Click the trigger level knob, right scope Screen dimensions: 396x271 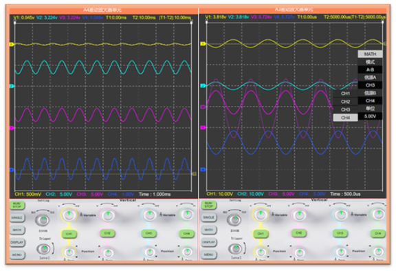coord(235,248)
